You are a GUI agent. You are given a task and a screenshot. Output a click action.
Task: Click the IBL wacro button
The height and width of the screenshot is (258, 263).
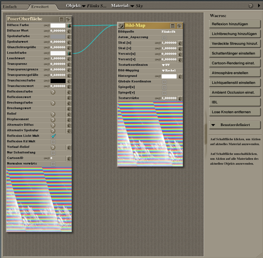[235, 102]
